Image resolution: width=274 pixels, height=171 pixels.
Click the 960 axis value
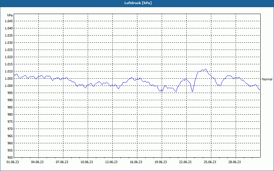(x=10, y=143)
